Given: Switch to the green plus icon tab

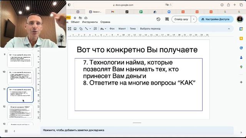Looking at the screenshot, I should (x=141, y=12).
